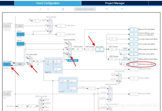The image size is (162, 111).
Task: Click the To IWDG (KHz) value box
Action: coord(61,34)
